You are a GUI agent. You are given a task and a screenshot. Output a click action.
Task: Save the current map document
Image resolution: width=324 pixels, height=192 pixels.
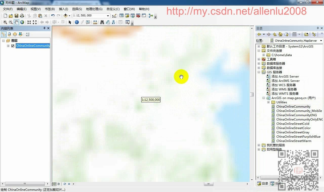16,15
